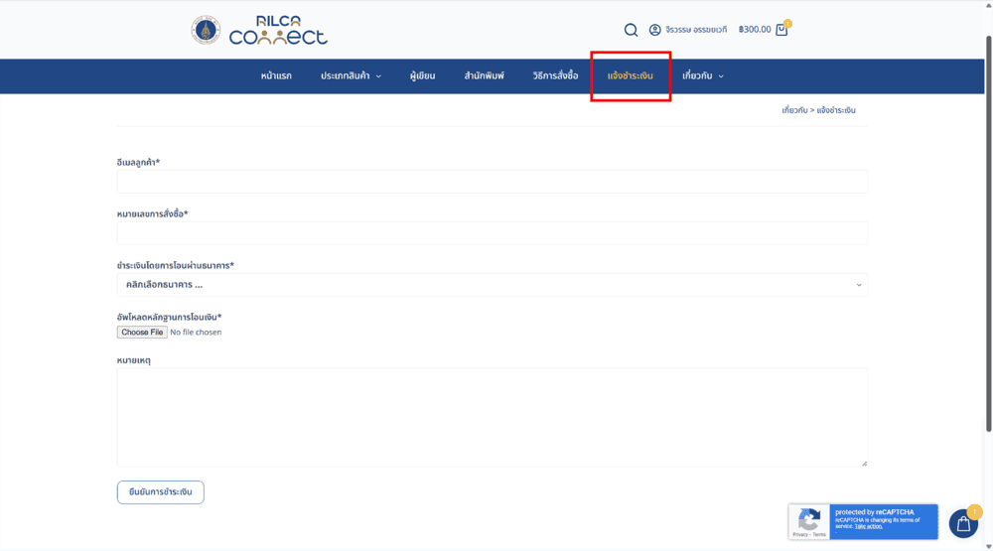
Task: Click the แจ้งชำระเงิน breadcrumb text
Action: 836,110
